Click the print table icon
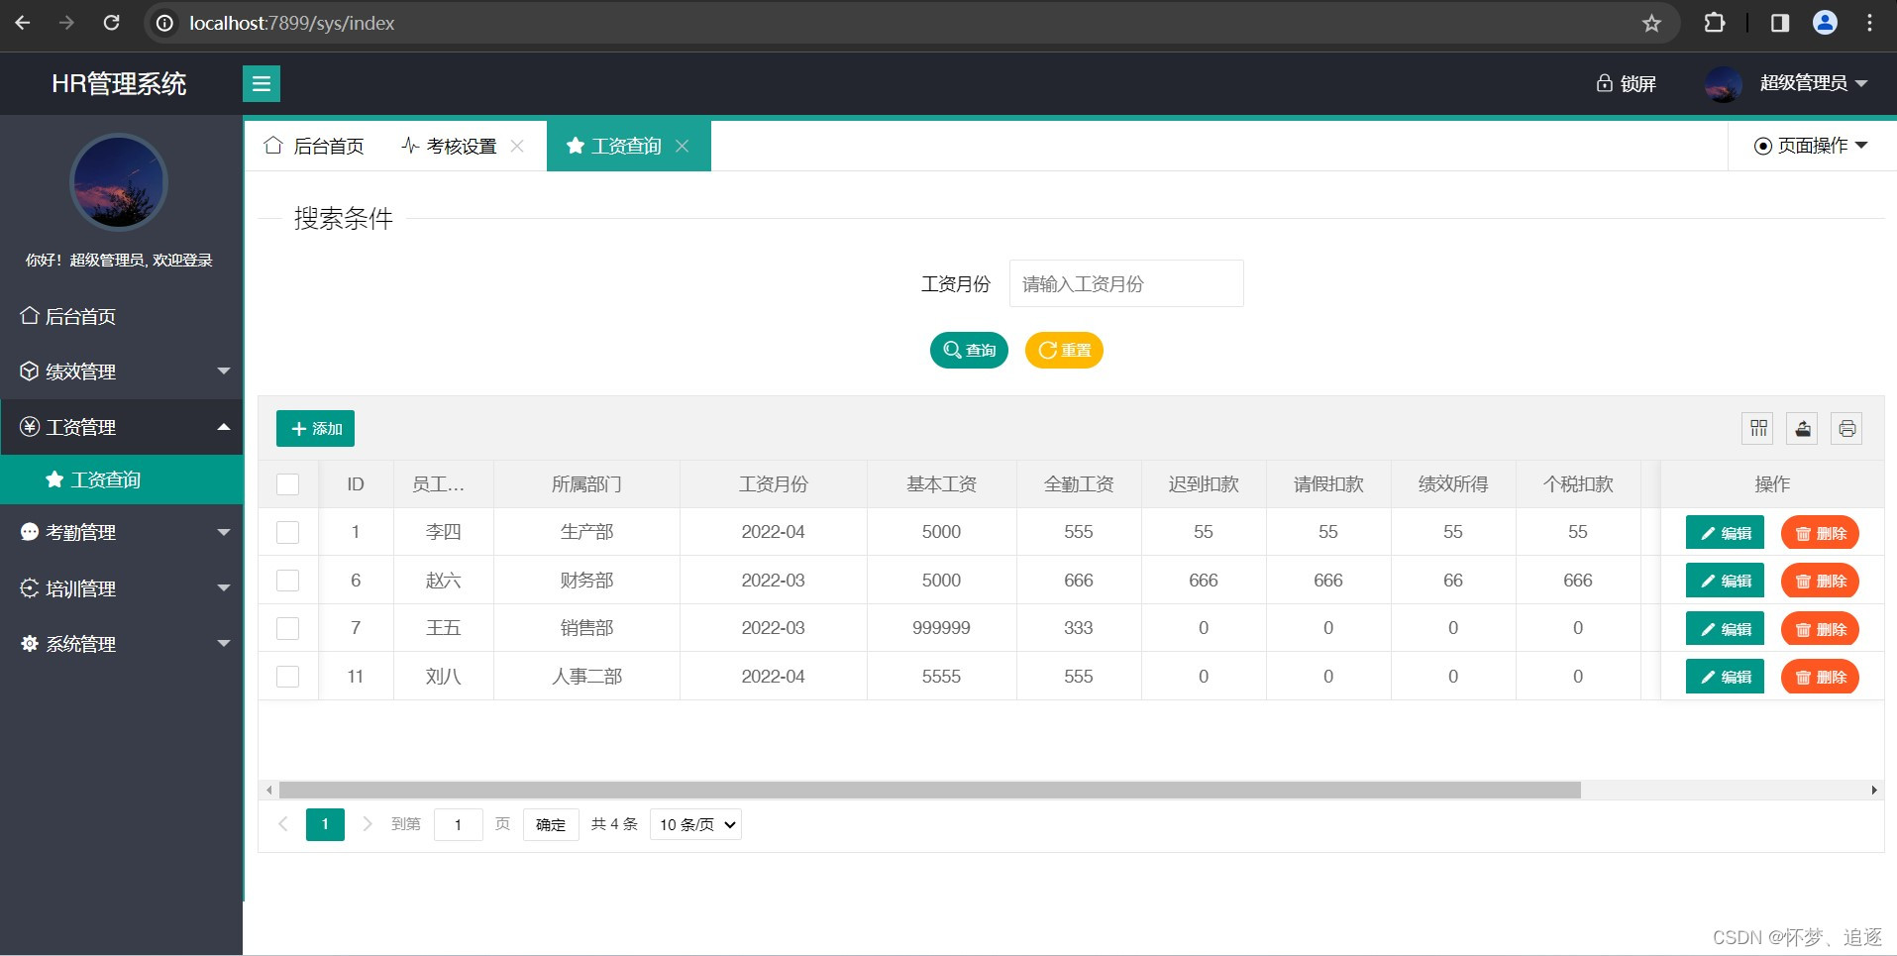This screenshot has width=1897, height=956. (x=1846, y=428)
